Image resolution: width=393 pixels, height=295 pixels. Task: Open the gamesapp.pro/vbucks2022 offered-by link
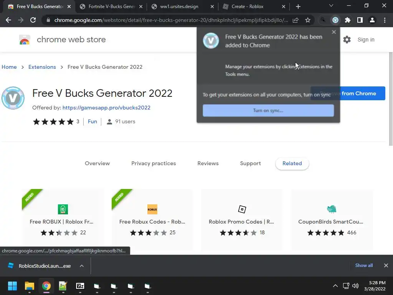click(x=106, y=108)
